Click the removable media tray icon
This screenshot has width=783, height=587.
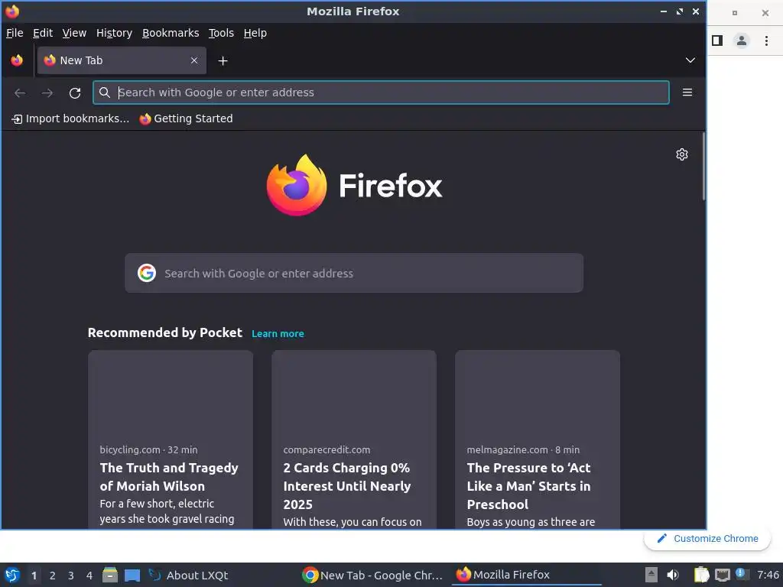[x=651, y=575]
